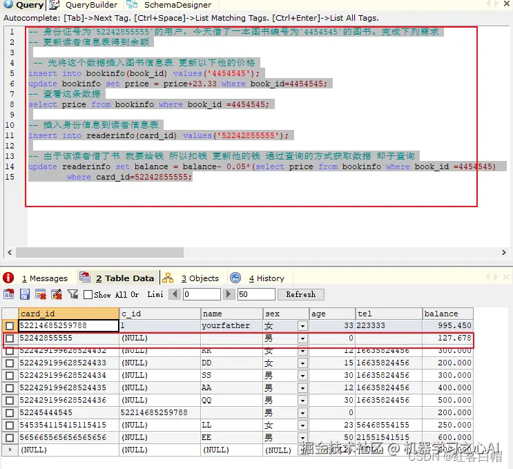Click the tel cell 21551541515
The width and height of the screenshot is (513, 469).
(388, 438)
